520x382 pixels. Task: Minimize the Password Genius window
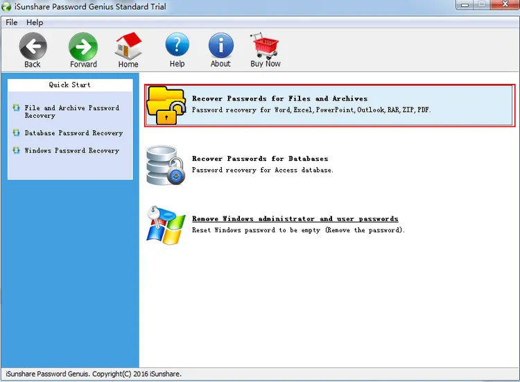465,5
